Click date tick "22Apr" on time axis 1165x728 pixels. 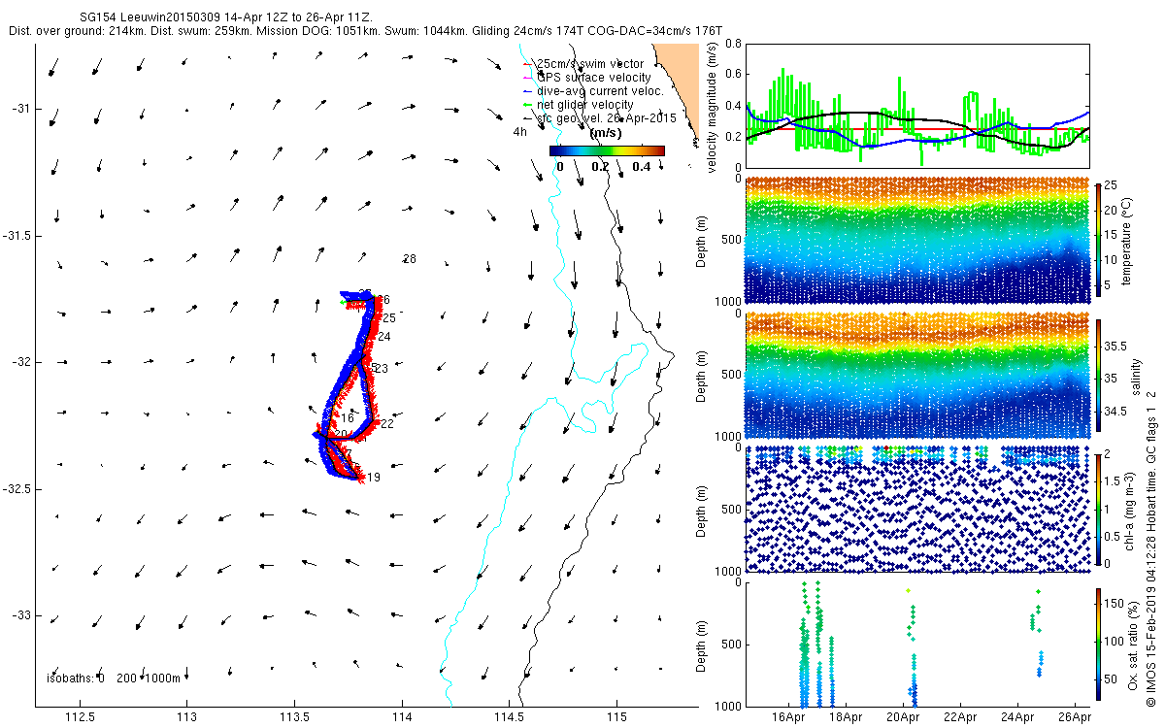960,717
